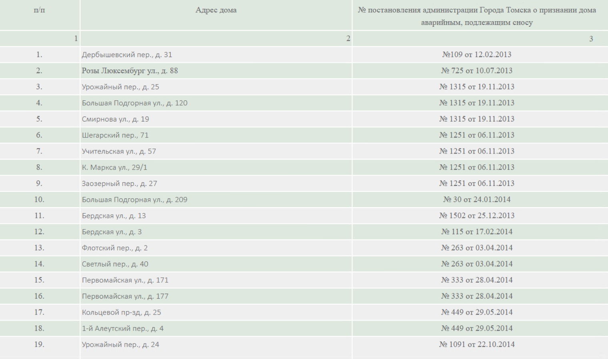Select 'К. Маркса ул., 29/1' cell
Image resolution: width=608 pixels, height=359 pixels.
(x=114, y=168)
